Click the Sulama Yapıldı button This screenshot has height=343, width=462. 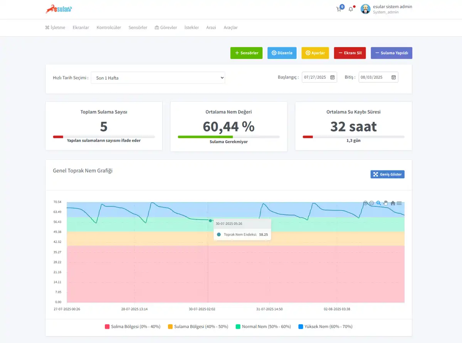click(391, 53)
